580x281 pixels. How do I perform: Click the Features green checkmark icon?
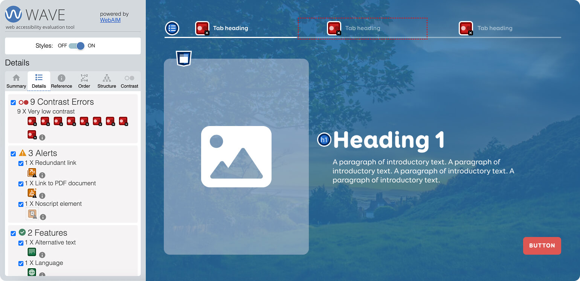point(22,232)
